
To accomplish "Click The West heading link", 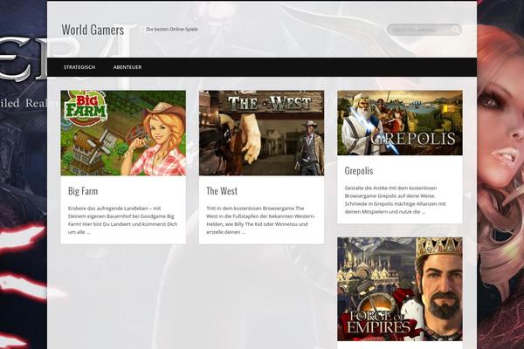I will click(x=222, y=191).
